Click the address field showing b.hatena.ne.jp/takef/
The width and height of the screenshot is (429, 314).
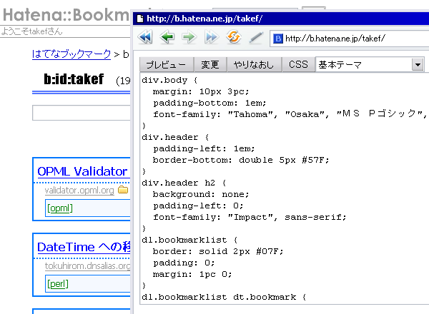pos(349,39)
